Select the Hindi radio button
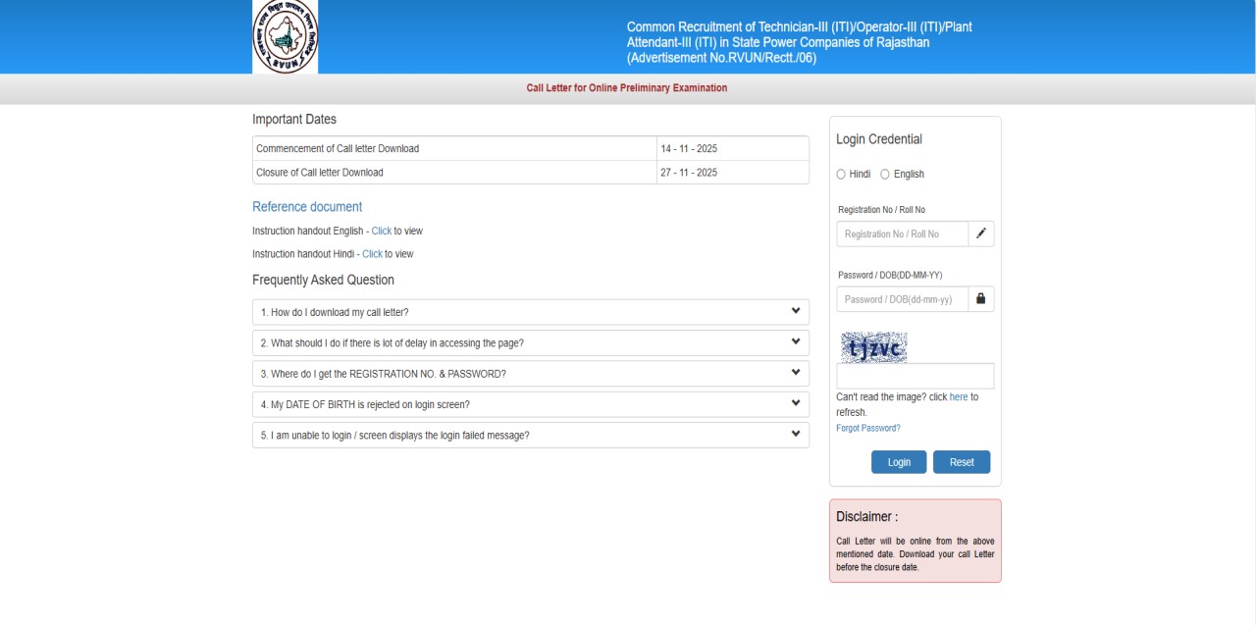The image size is (1256, 625). click(x=840, y=174)
